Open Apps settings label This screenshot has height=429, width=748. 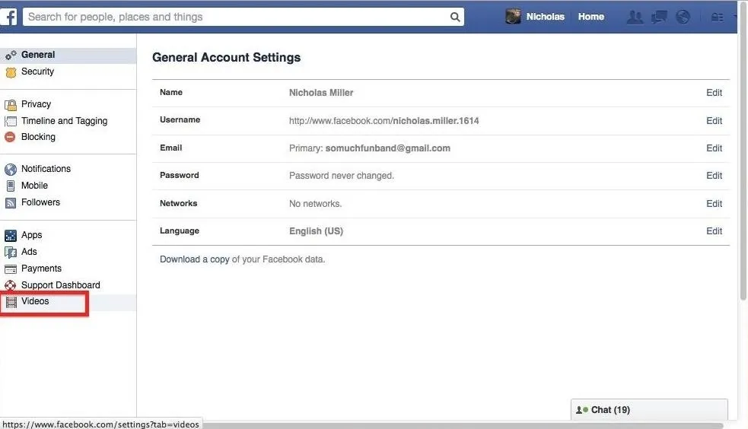[x=31, y=235]
